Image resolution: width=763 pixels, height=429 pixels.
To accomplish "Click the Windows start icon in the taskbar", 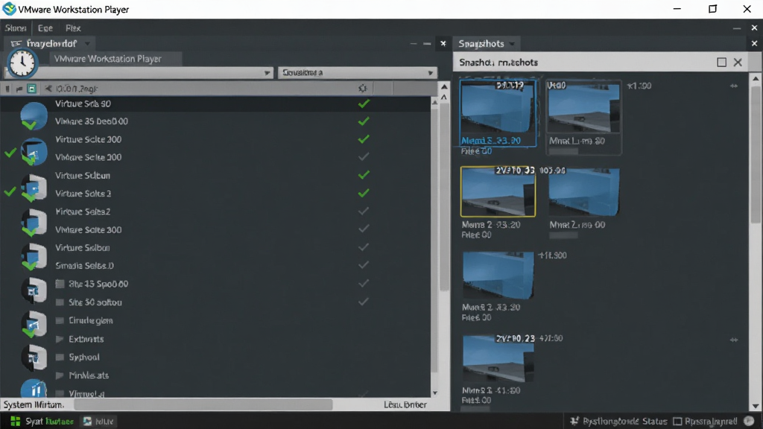I will pyautogui.click(x=15, y=422).
